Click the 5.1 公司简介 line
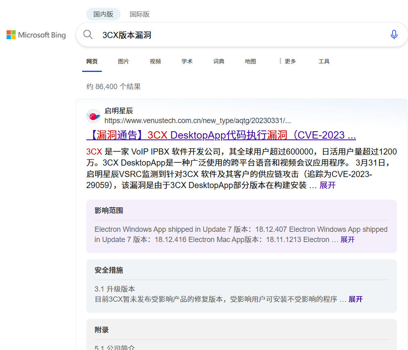The height and width of the screenshot is (350, 408). [x=115, y=348]
